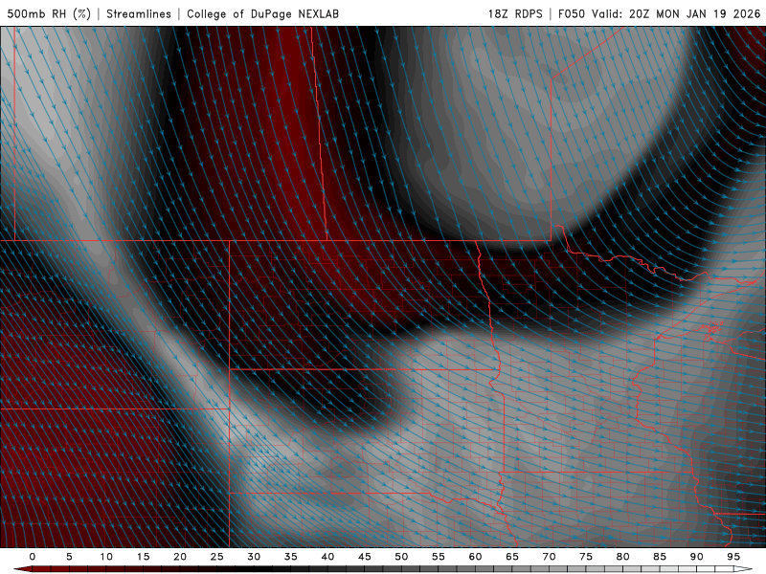Click the "40" label on color scale
The image size is (766, 574).
click(x=327, y=557)
